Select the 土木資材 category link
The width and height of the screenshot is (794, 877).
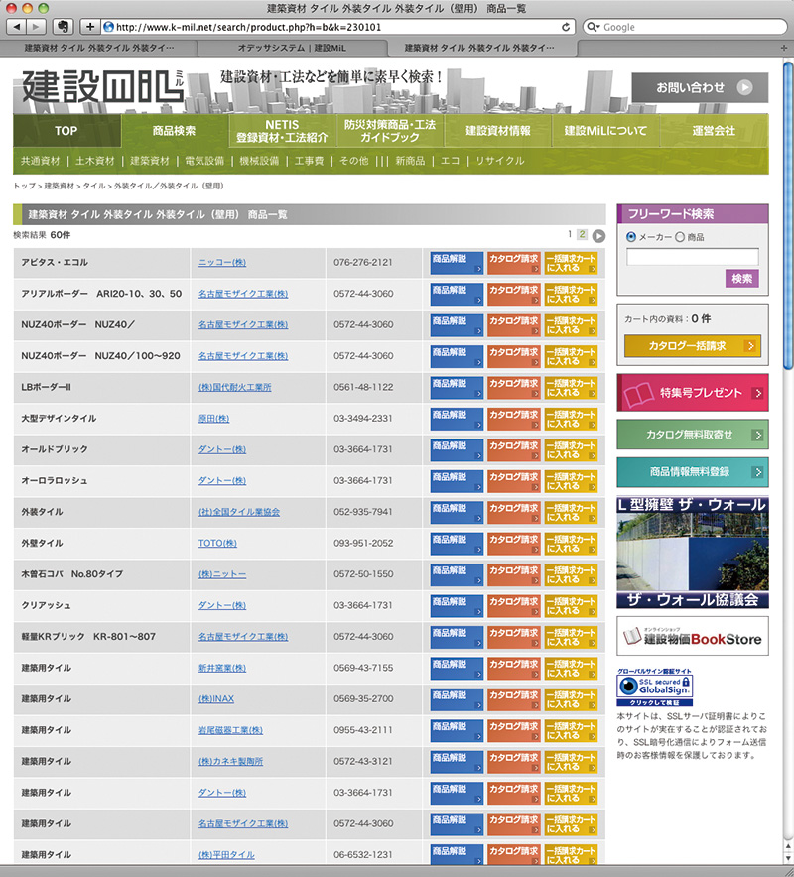(95, 161)
